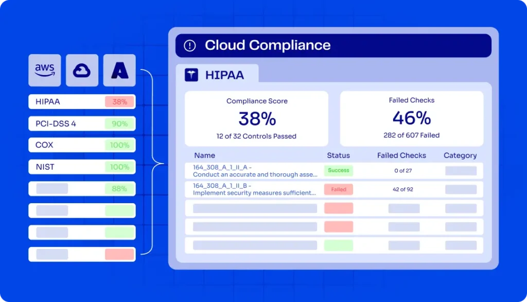Click the alert icon in the Cloud Compliance header
Viewport: 527px width, 302px height.
pos(189,45)
